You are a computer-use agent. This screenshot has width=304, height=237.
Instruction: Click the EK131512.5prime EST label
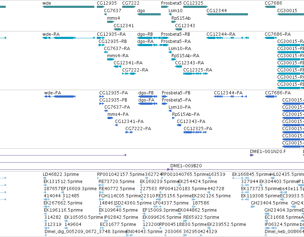tap(63, 182)
